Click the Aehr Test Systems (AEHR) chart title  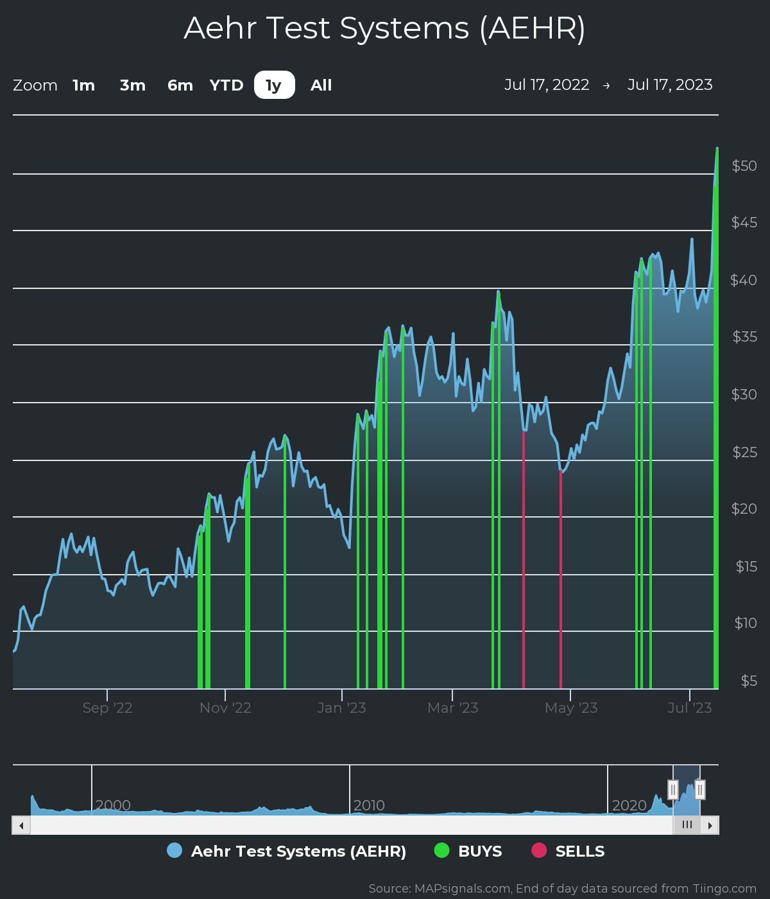385,28
